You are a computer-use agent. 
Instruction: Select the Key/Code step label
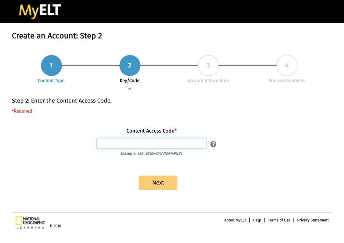click(129, 81)
